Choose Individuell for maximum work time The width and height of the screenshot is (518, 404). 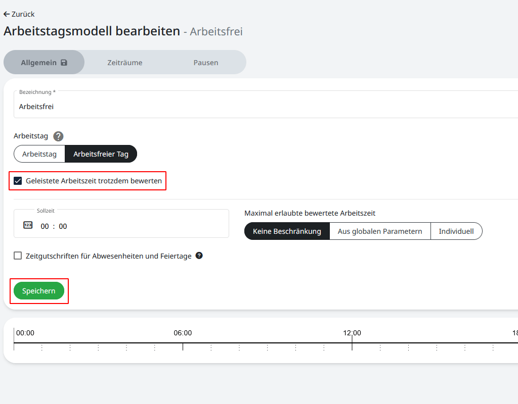pyautogui.click(x=456, y=231)
